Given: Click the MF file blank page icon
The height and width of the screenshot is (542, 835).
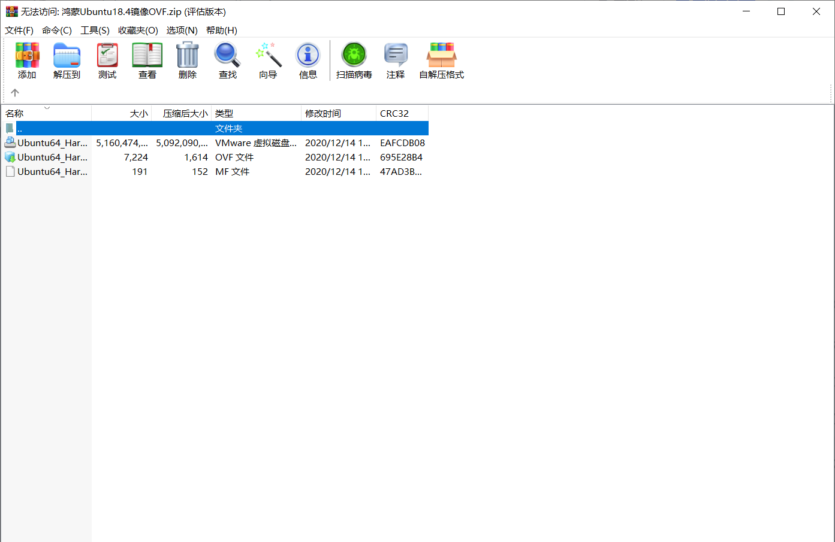Looking at the screenshot, I should pyautogui.click(x=10, y=171).
